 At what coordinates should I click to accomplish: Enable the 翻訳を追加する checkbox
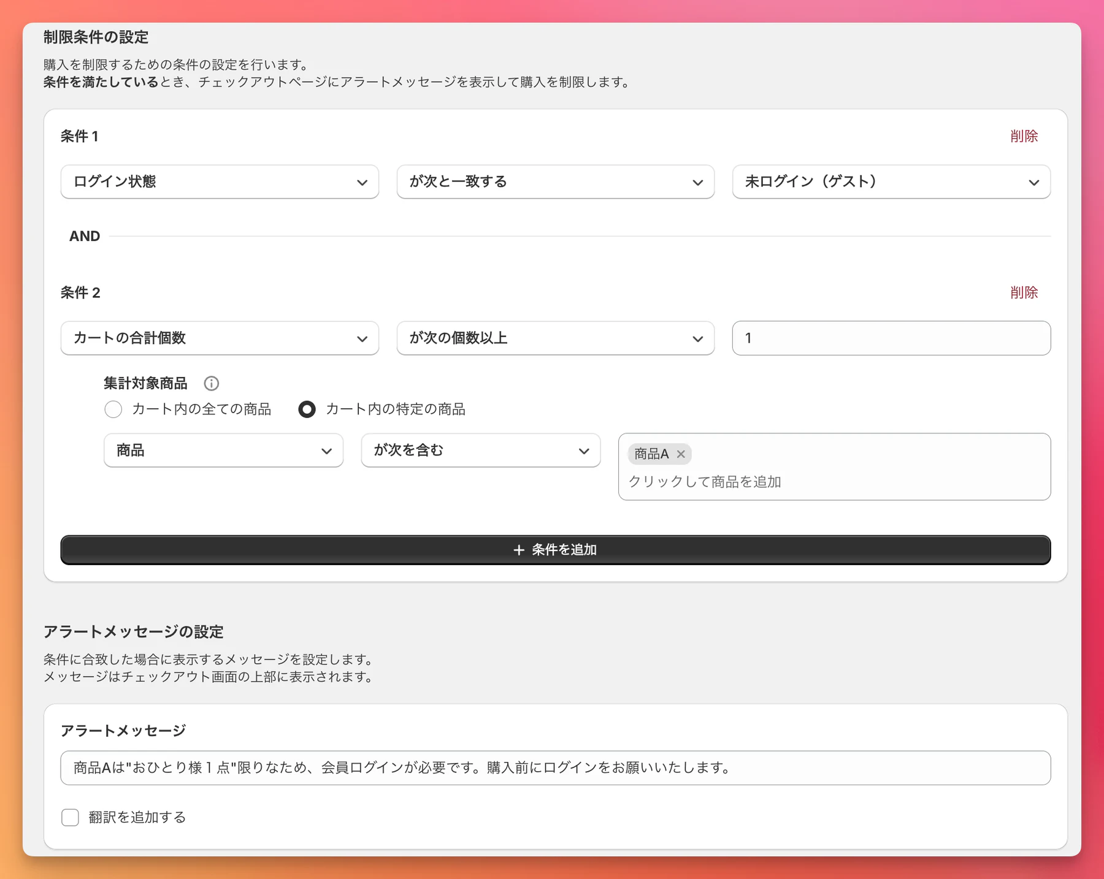[70, 817]
